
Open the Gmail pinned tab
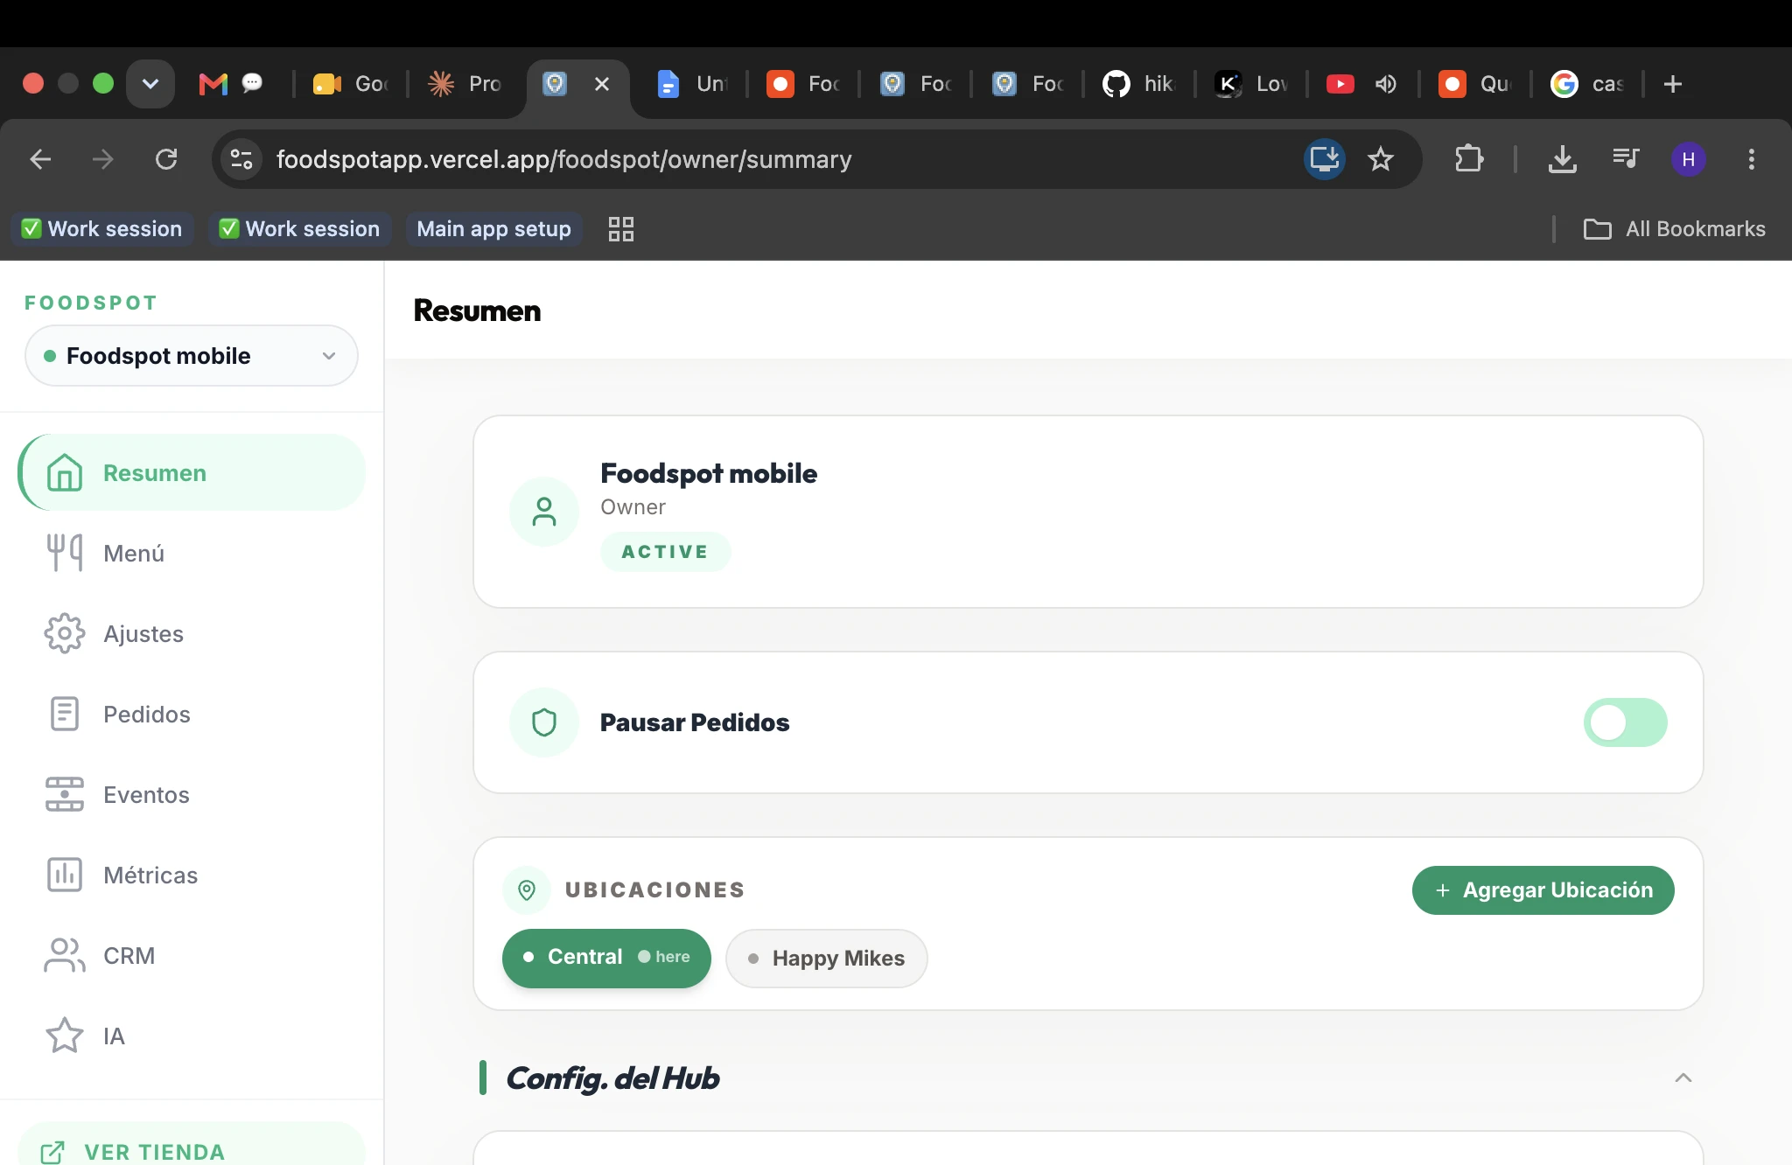(213, 84)
